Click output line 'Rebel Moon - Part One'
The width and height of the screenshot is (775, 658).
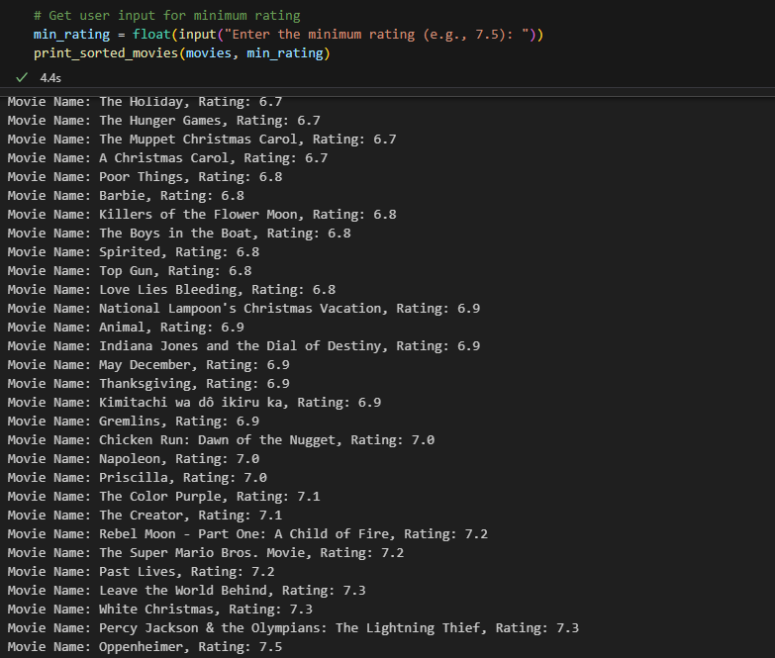247,533
